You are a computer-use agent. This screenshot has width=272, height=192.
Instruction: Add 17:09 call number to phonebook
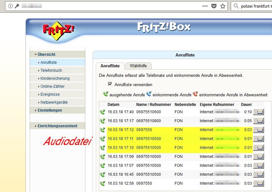coord(259,157)
